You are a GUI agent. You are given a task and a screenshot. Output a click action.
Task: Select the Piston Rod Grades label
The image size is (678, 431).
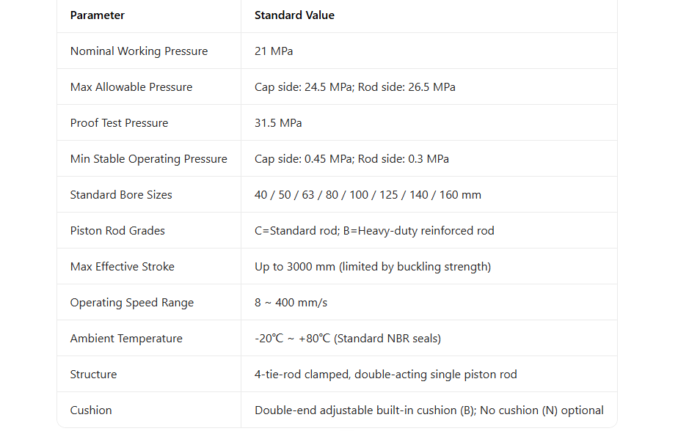[117, 231]
